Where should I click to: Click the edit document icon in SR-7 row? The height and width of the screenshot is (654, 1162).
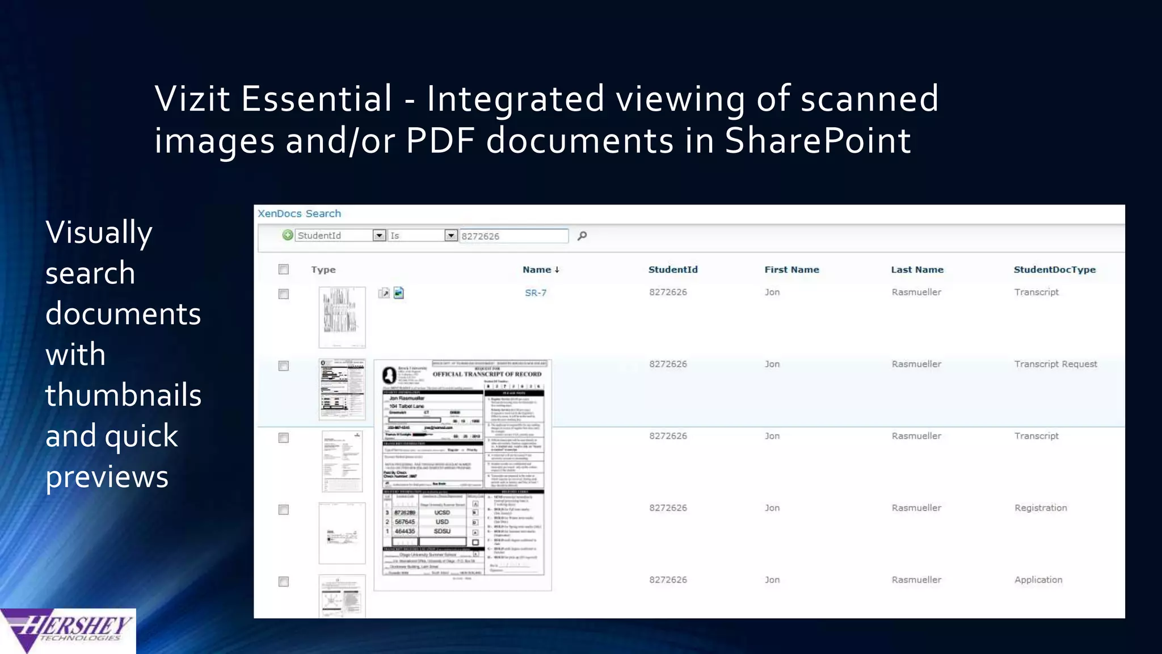(x=384, y=293)
